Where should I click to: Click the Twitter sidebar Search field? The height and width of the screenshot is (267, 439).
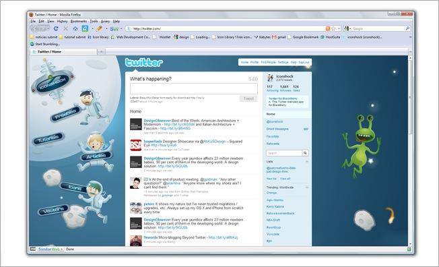click(284, 153)
